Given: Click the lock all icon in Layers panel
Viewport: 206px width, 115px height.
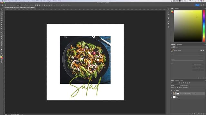Looking at the screenshot, I should pyautogui.click(x=181, y=88).
